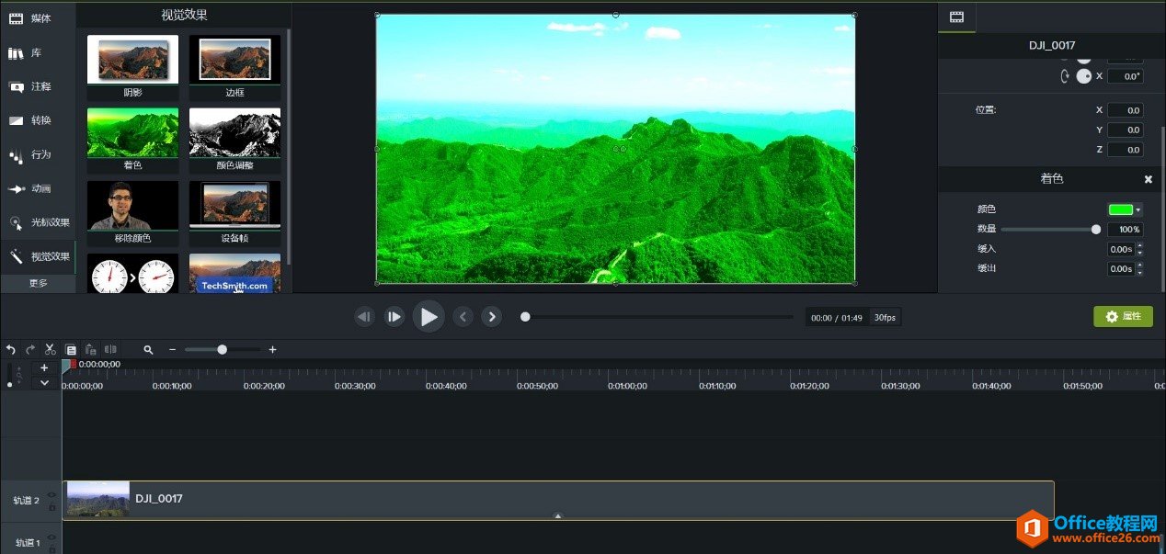
Task: Switch to the 注释 annotations tab
Action: [38, 86]
